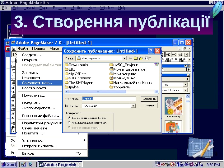Click the help question mark in dialog

click(x=151, y=51)
